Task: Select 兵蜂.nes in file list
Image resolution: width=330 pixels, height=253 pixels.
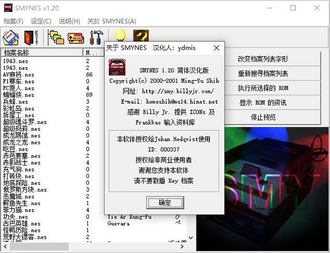Action: click(15, 101)
